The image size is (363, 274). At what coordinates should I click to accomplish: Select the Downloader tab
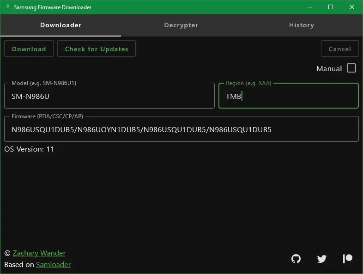tap(60, 25)
